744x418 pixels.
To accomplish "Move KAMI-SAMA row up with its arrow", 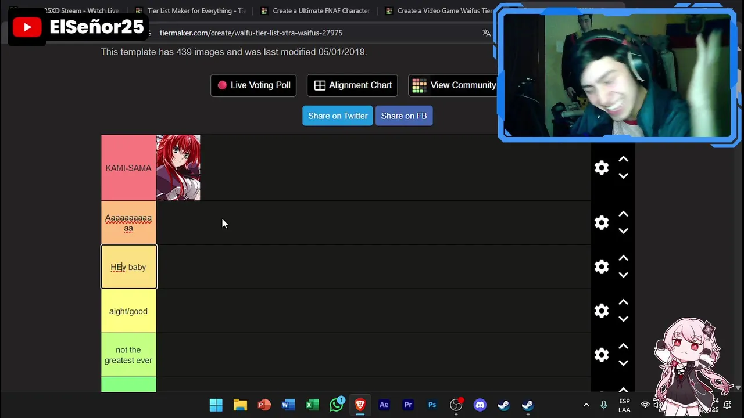I will [623, 159].
